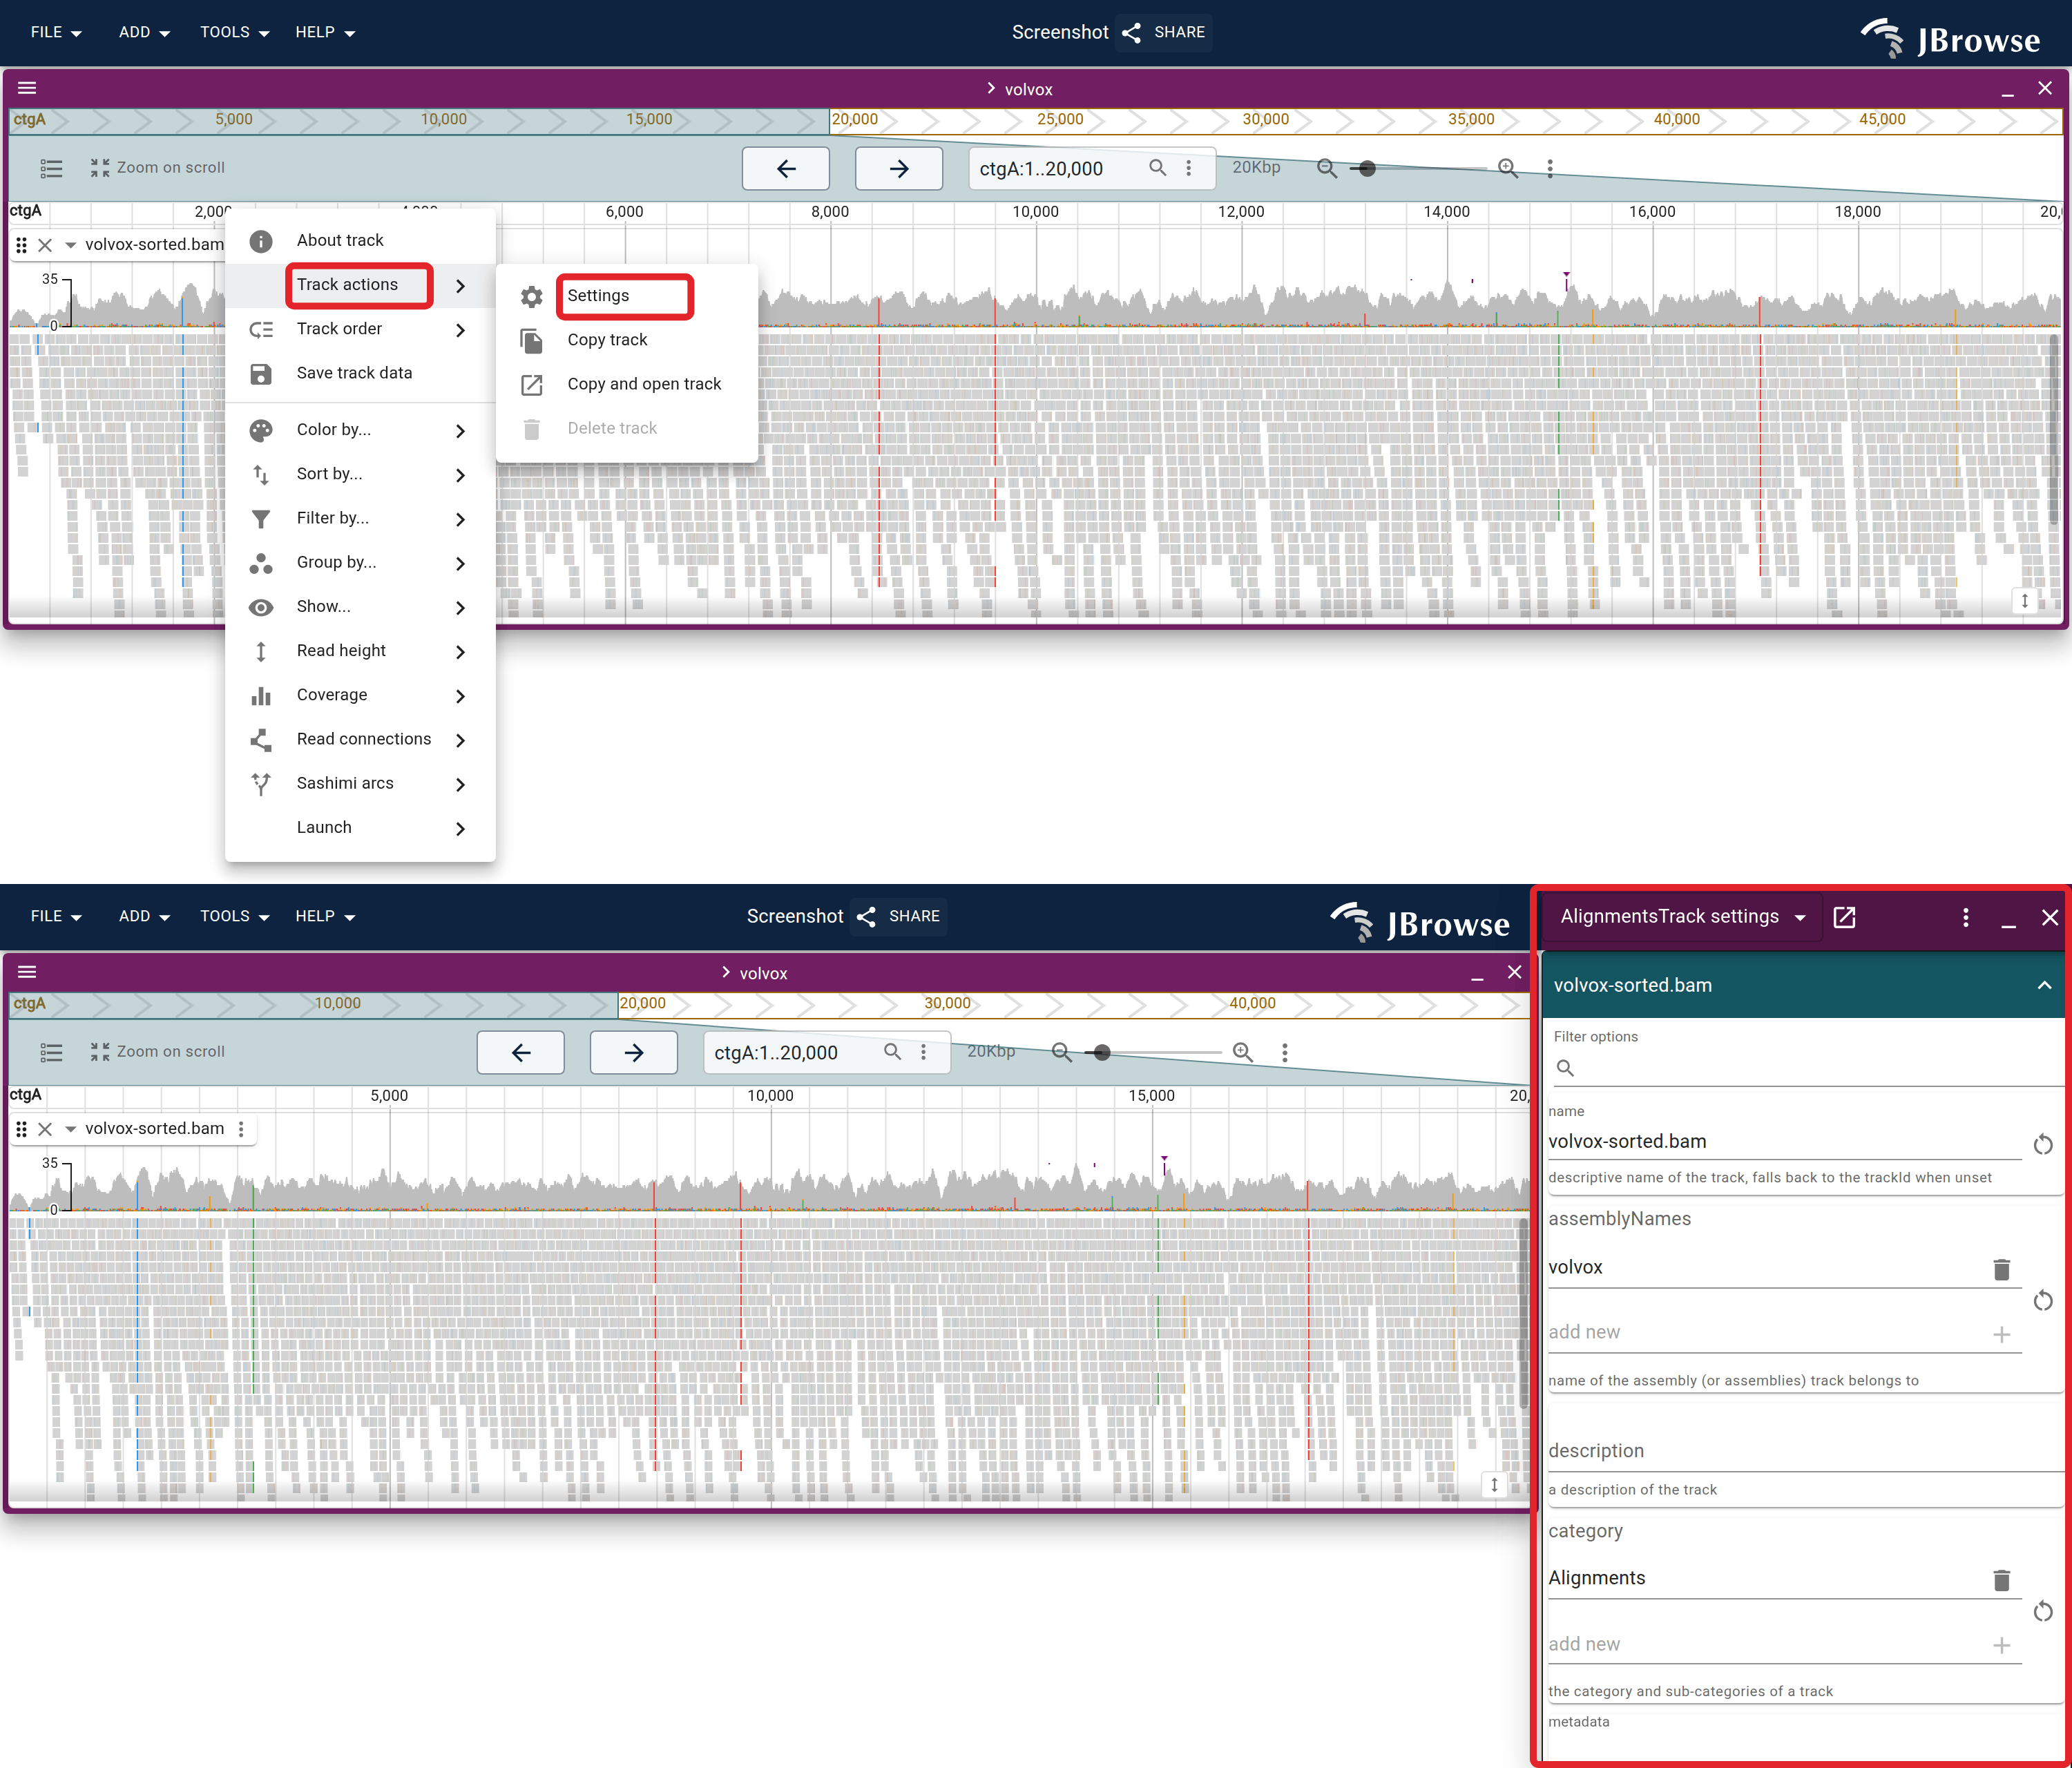Open track selector list icon in top view

click(51, 168)
